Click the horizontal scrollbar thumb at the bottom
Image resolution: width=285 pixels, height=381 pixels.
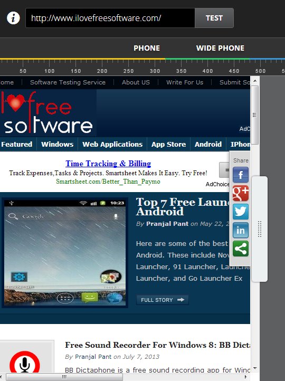click(64, 377)
